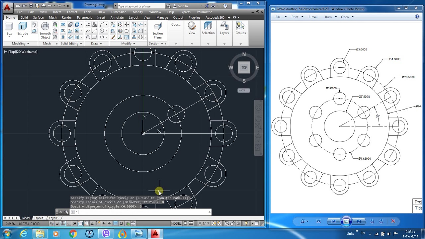The image size is (425, 239).
Task: Switch to the Layout1 tab
Action: tap(40, 218)
